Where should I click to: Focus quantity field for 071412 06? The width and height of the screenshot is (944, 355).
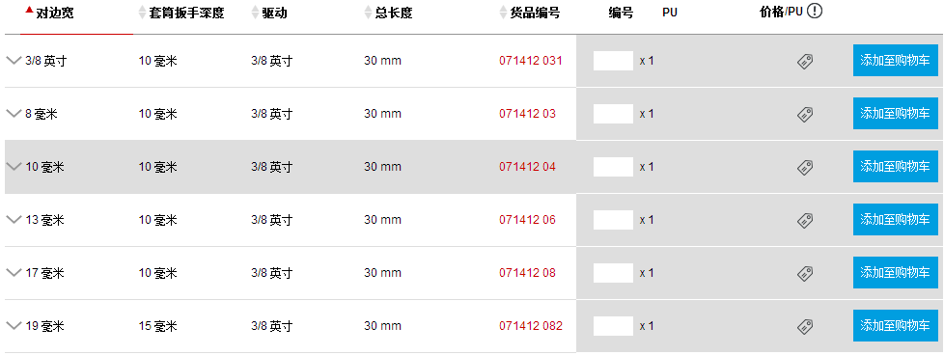(x=613, y=220)
